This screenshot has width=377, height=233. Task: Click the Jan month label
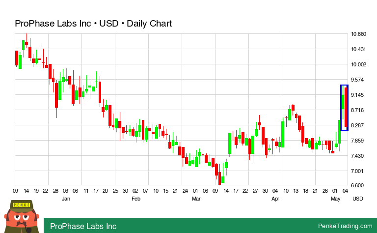coord(66,199)
